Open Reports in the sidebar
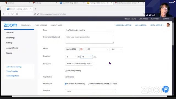 click(9, 53)
